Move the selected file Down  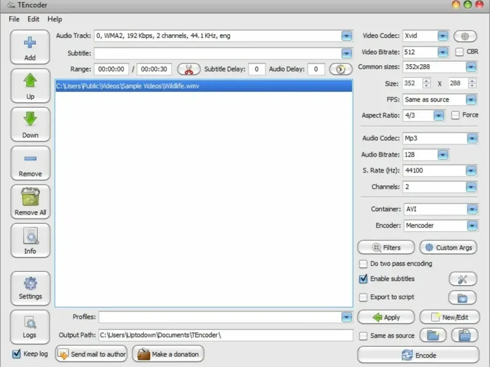tap(30, 125)
